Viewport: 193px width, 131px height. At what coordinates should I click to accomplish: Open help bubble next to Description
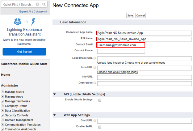click(x=94, y=83)
